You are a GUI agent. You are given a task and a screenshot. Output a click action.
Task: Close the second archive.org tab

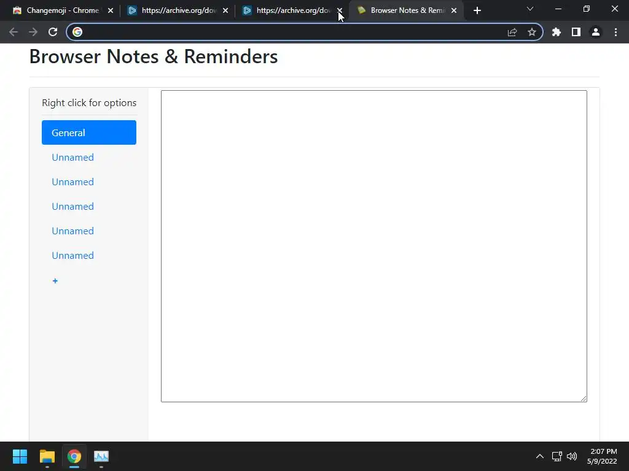click(340, 10)
